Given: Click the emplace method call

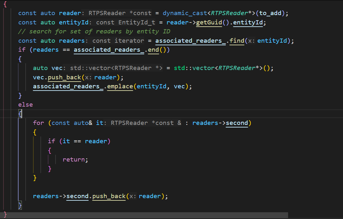Looking at the screenshot, I should point(120,87).
